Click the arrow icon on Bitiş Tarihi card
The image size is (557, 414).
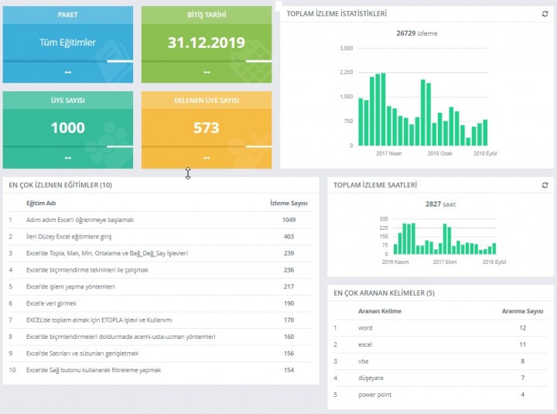207,72
